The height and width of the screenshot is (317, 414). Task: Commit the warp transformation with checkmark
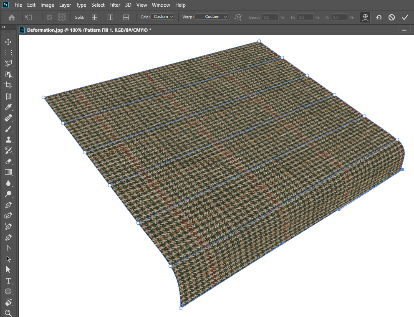pos(405,18)
